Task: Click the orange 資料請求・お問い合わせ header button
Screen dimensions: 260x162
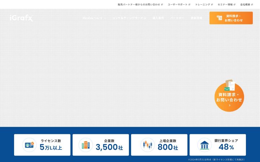Action: (231, 18)
